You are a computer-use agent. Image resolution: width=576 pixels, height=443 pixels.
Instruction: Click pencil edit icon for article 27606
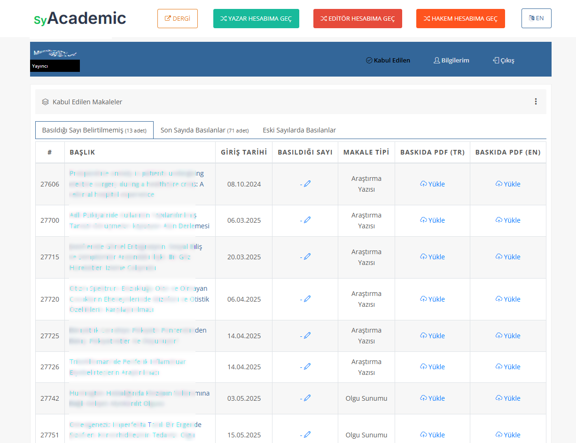coord(307,184)
